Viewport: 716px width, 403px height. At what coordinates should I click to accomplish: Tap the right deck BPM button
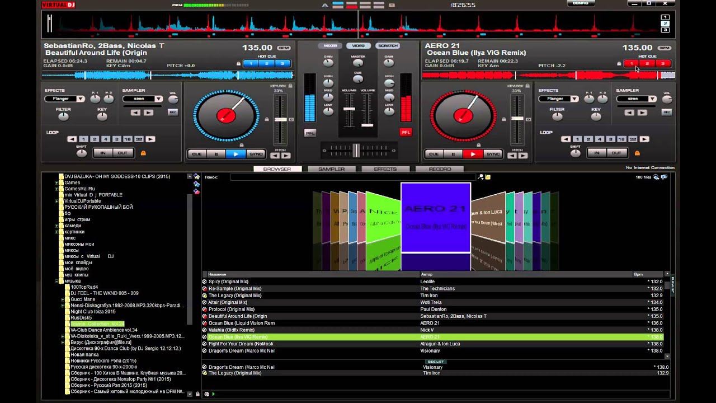click(664, 48)
